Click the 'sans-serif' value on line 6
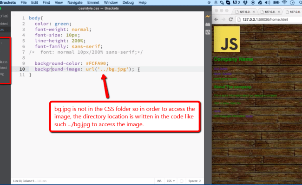This screenshot has width=302, height=185. pos(86,46)
